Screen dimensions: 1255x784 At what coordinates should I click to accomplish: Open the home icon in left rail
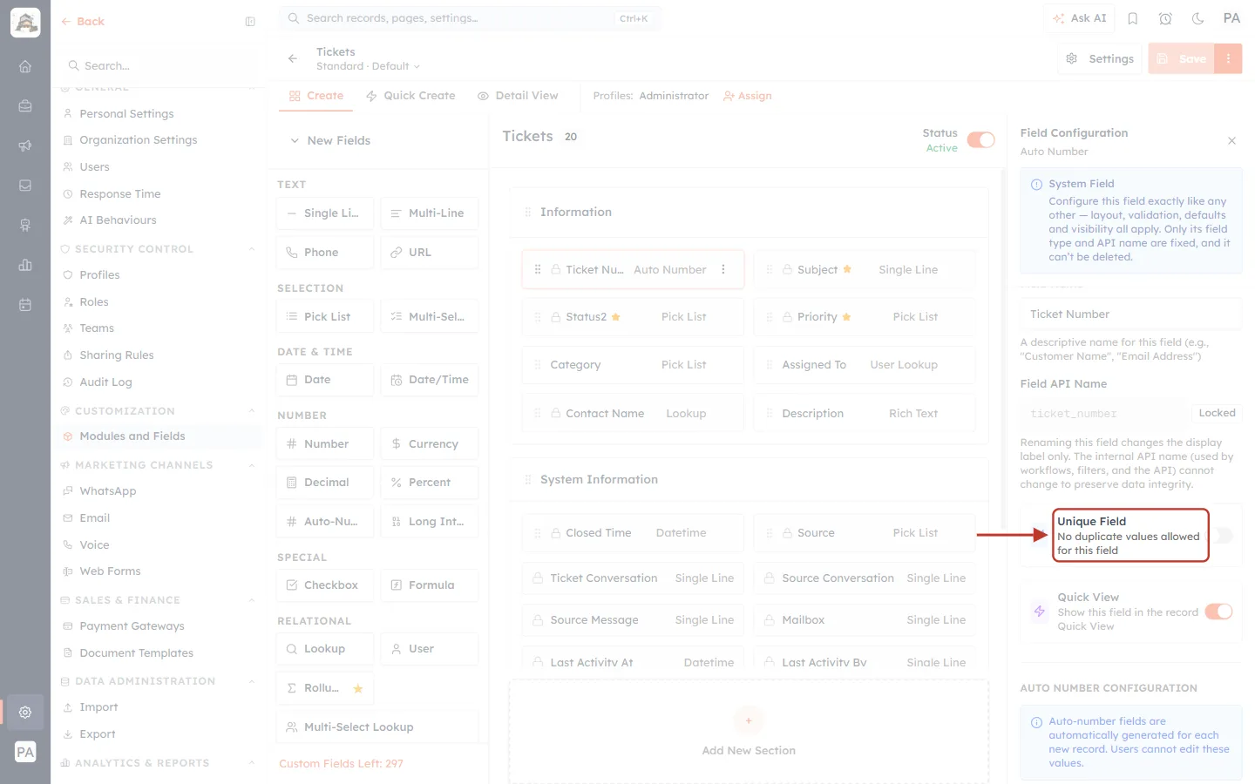(x=25, y=66)
